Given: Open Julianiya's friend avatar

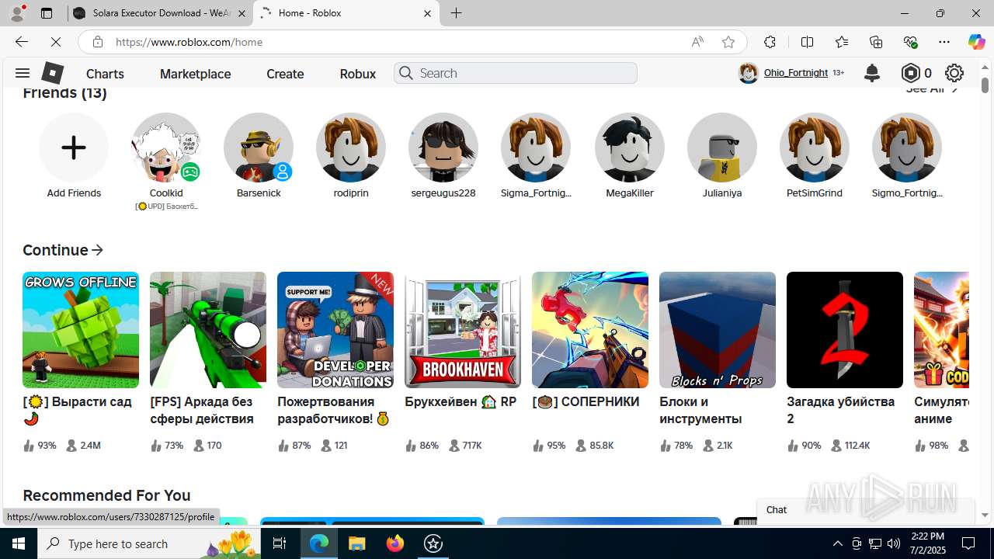Looking at the screenshot, I should click(x=722, y=148).
